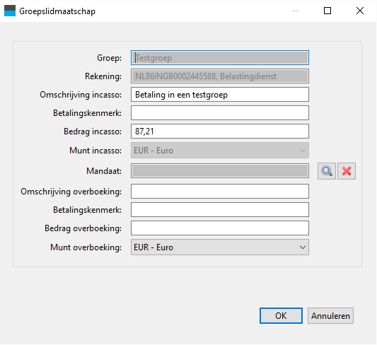The image size is (377, 345).
Task: Maximize the Groepslidmaatschap window
Action: [327, 11]
